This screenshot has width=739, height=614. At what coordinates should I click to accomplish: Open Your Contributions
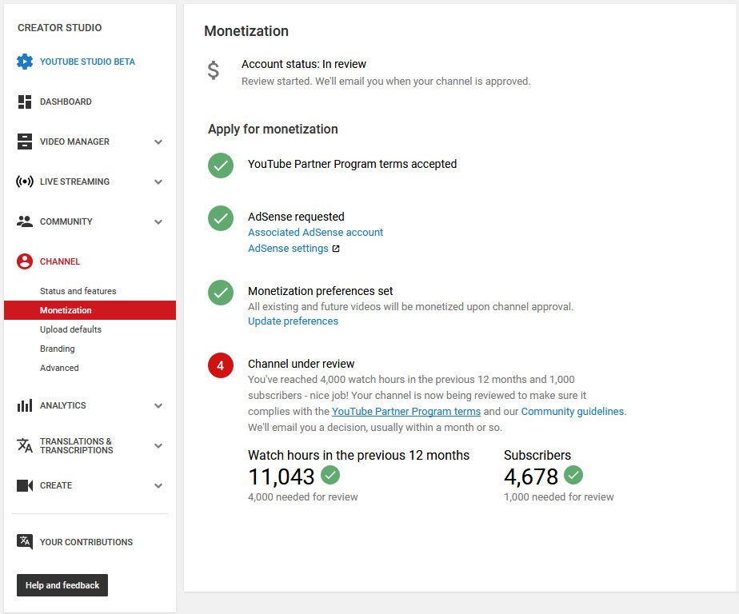[86, 542]
